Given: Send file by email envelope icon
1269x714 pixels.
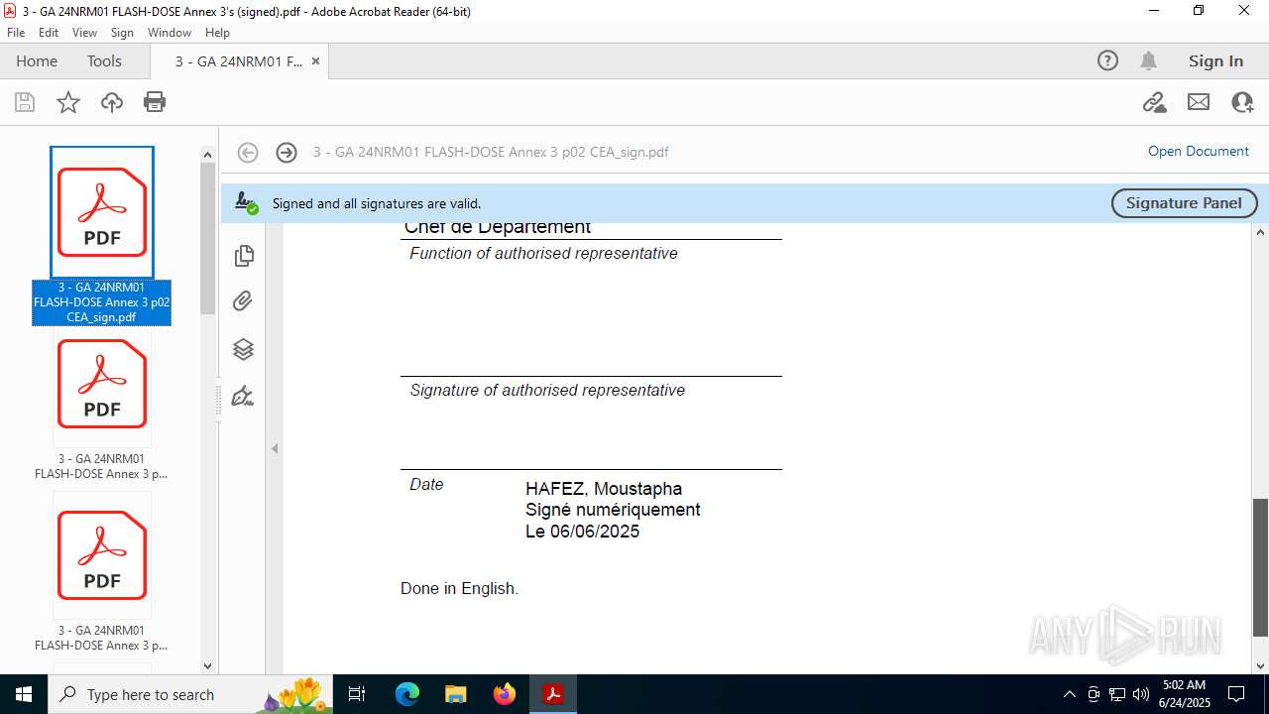Looking at the screenshot, I should [1199, 102].
